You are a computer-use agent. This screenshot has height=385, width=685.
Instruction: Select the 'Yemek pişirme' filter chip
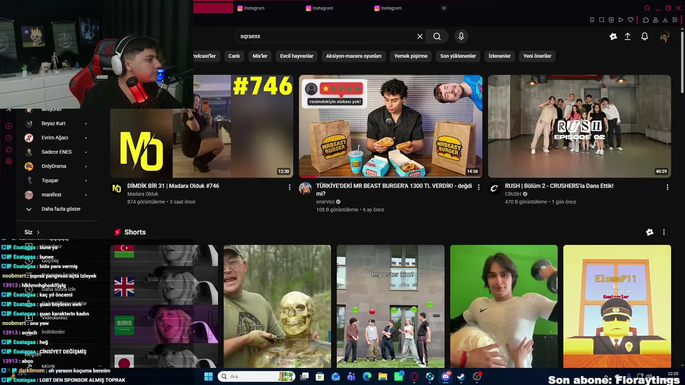coord(411,56)
